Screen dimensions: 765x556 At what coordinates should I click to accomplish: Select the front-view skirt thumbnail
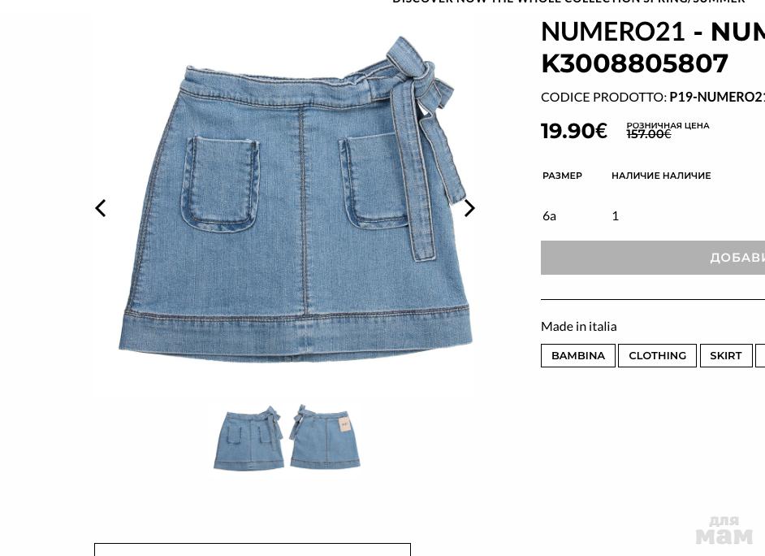pyautogui.click(x=249, y=438)
